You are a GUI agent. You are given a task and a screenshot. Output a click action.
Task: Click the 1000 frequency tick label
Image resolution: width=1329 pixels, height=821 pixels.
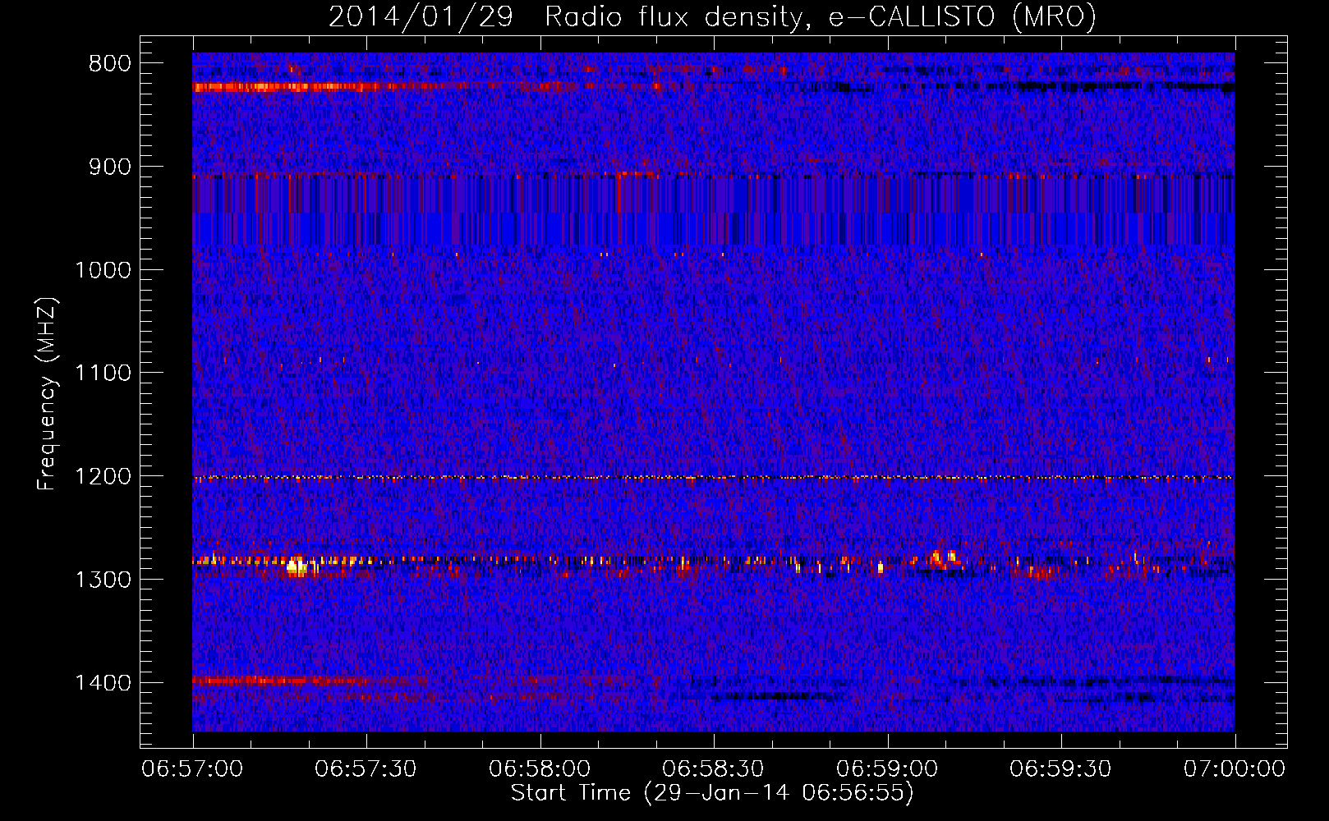(103, 270)
